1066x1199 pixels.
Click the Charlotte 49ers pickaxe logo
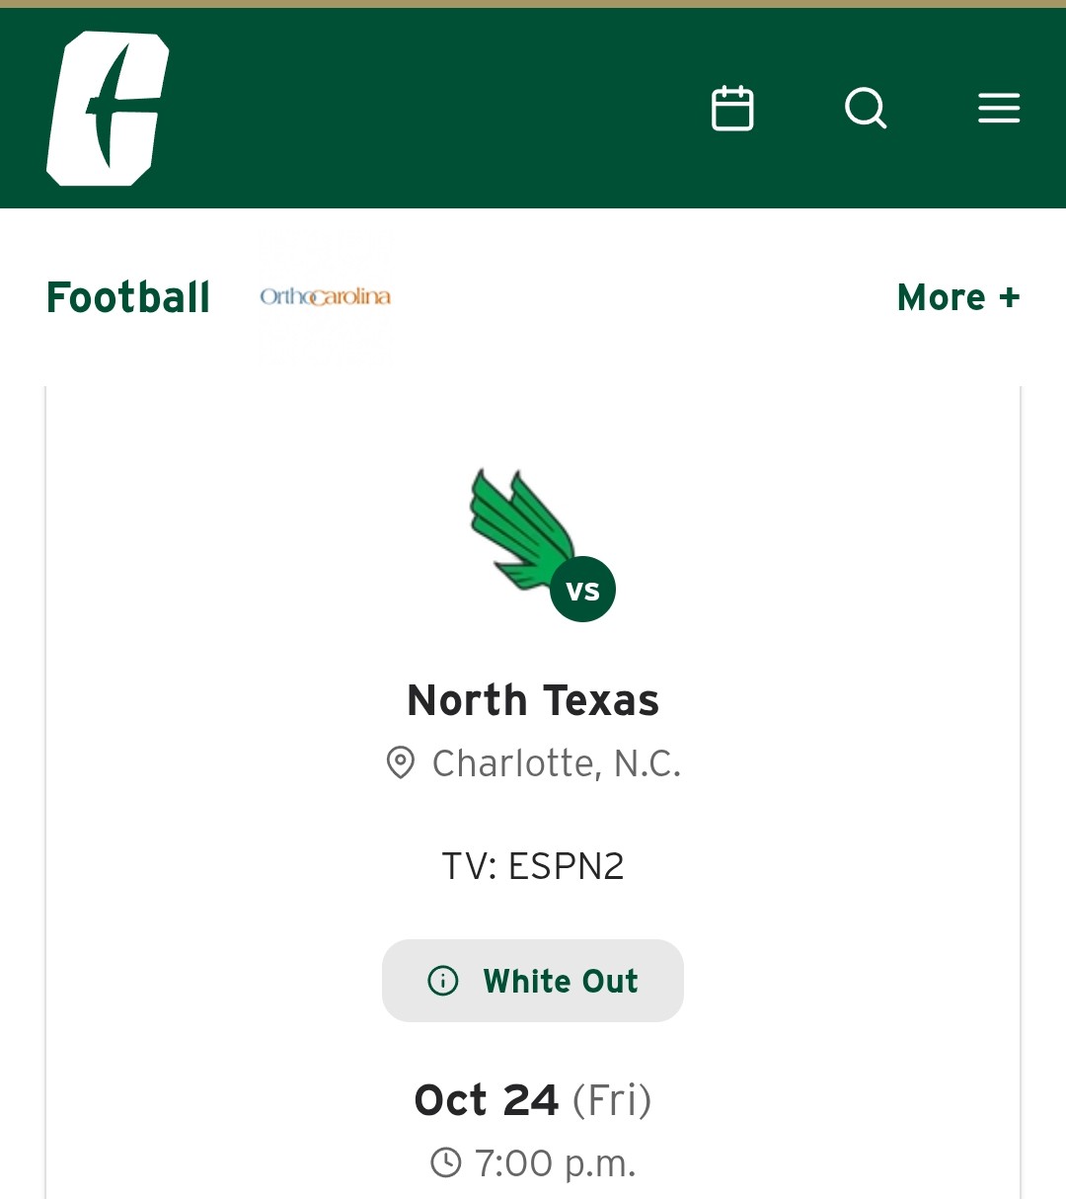[x=108, y=109]
